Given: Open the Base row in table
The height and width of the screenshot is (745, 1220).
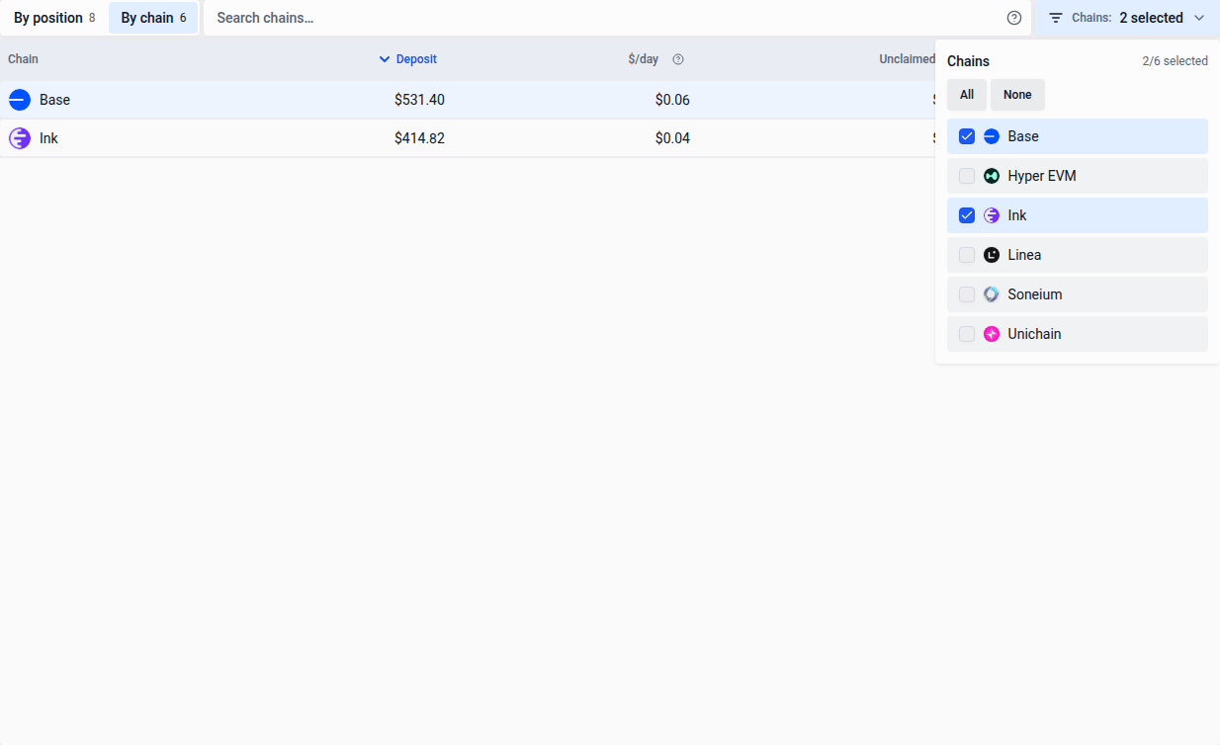Looking at the screenshot, I should pos(468,100).
